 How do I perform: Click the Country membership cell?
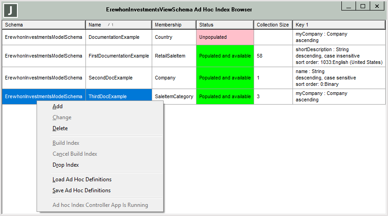coord(174,37)
